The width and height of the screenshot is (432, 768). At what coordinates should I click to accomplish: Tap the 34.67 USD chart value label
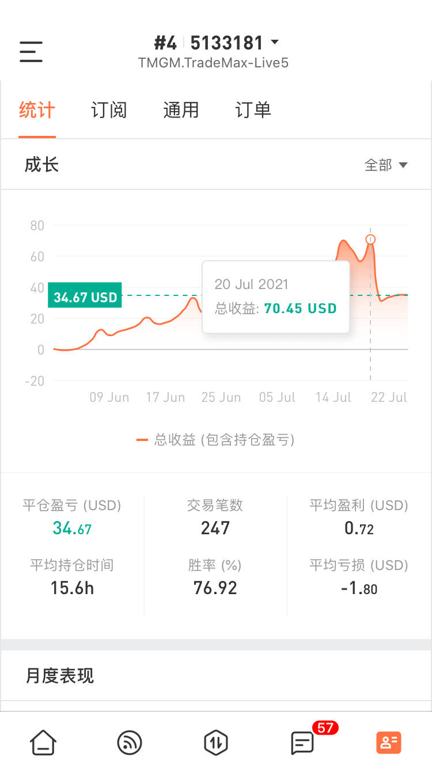85,298
